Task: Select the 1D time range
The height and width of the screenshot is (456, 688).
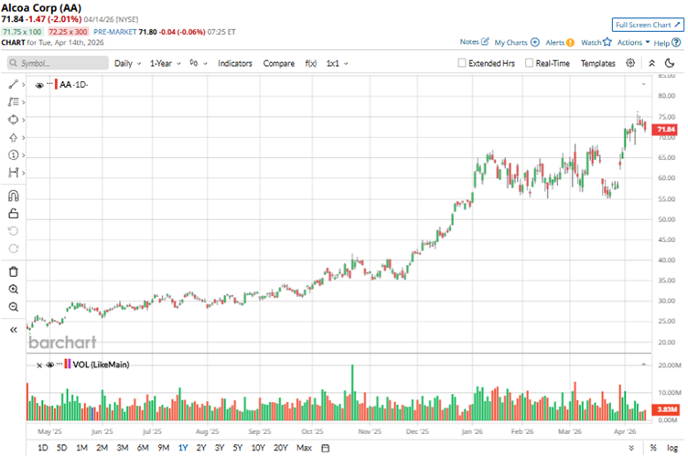Action: pos(43,448)
